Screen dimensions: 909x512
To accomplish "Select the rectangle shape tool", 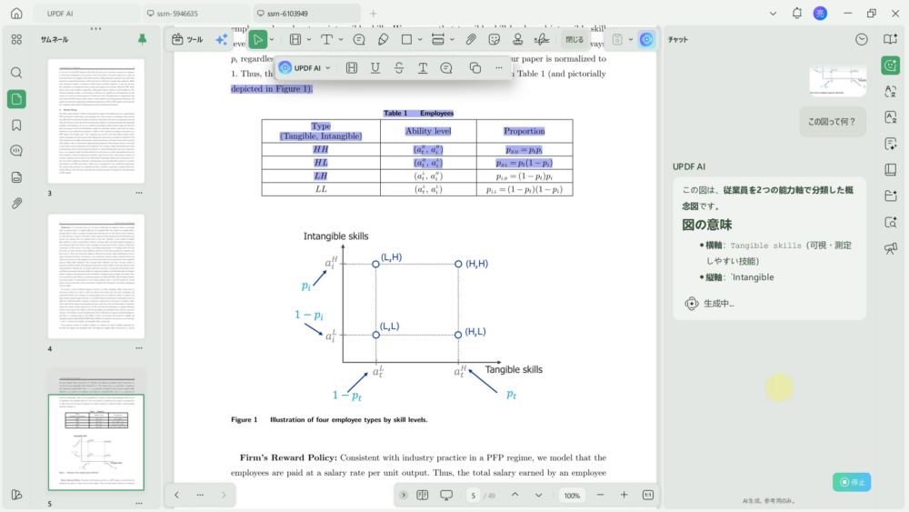I will [406, 39].
